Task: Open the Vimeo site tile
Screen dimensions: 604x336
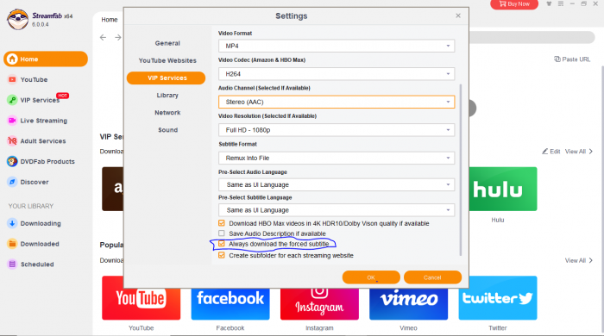Action: 408,304
